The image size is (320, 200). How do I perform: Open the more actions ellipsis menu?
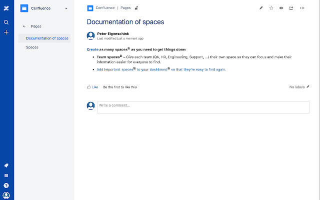pos(302,8)
